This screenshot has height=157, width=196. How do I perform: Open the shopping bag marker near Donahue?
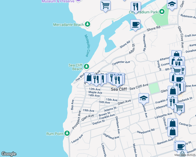[x=176, y=53]
